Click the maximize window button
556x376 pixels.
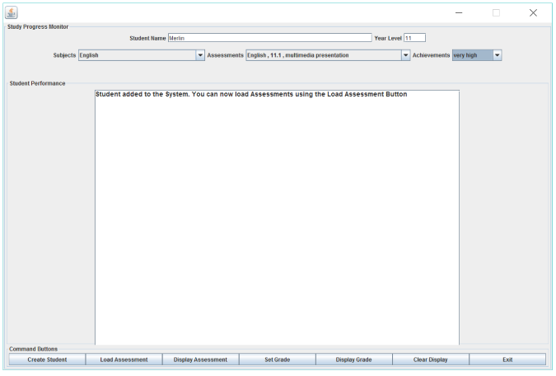[x=496, y=12]
